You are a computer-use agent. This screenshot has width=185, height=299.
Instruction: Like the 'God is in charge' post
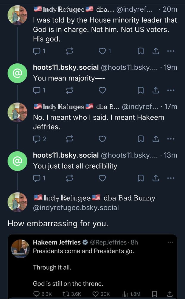pos(102,51)
